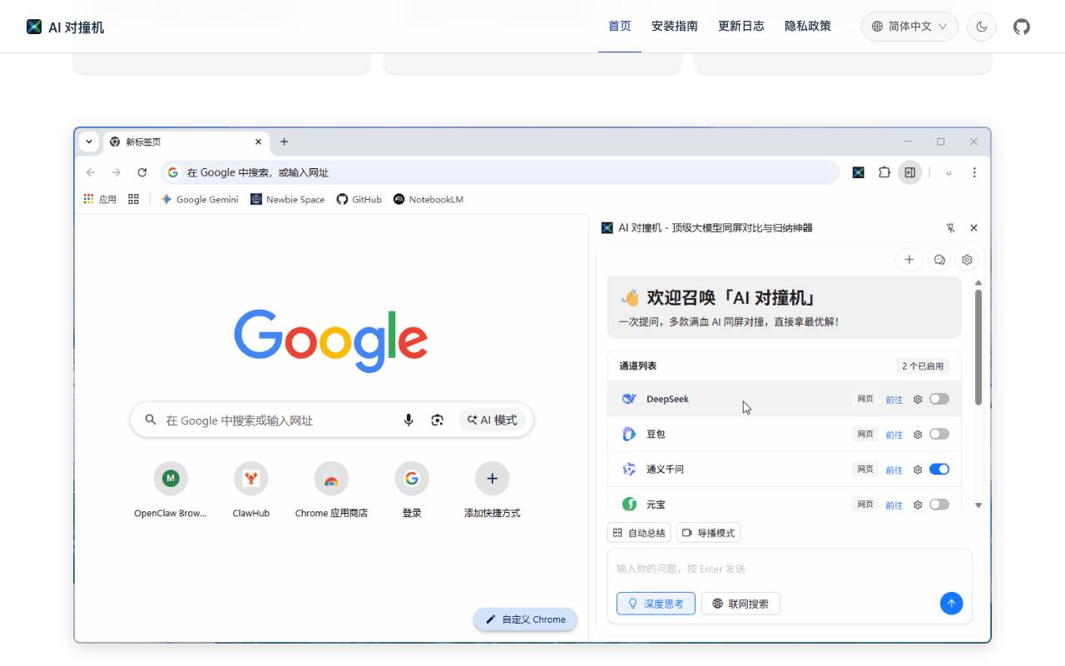1065x666 pixels.
Task: Disable the 通义千问 channel switch
Action: point(939,469)
